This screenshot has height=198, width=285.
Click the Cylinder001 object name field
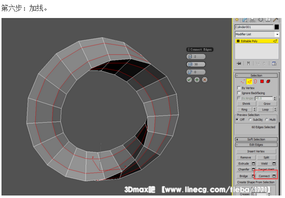click(254, 27)
